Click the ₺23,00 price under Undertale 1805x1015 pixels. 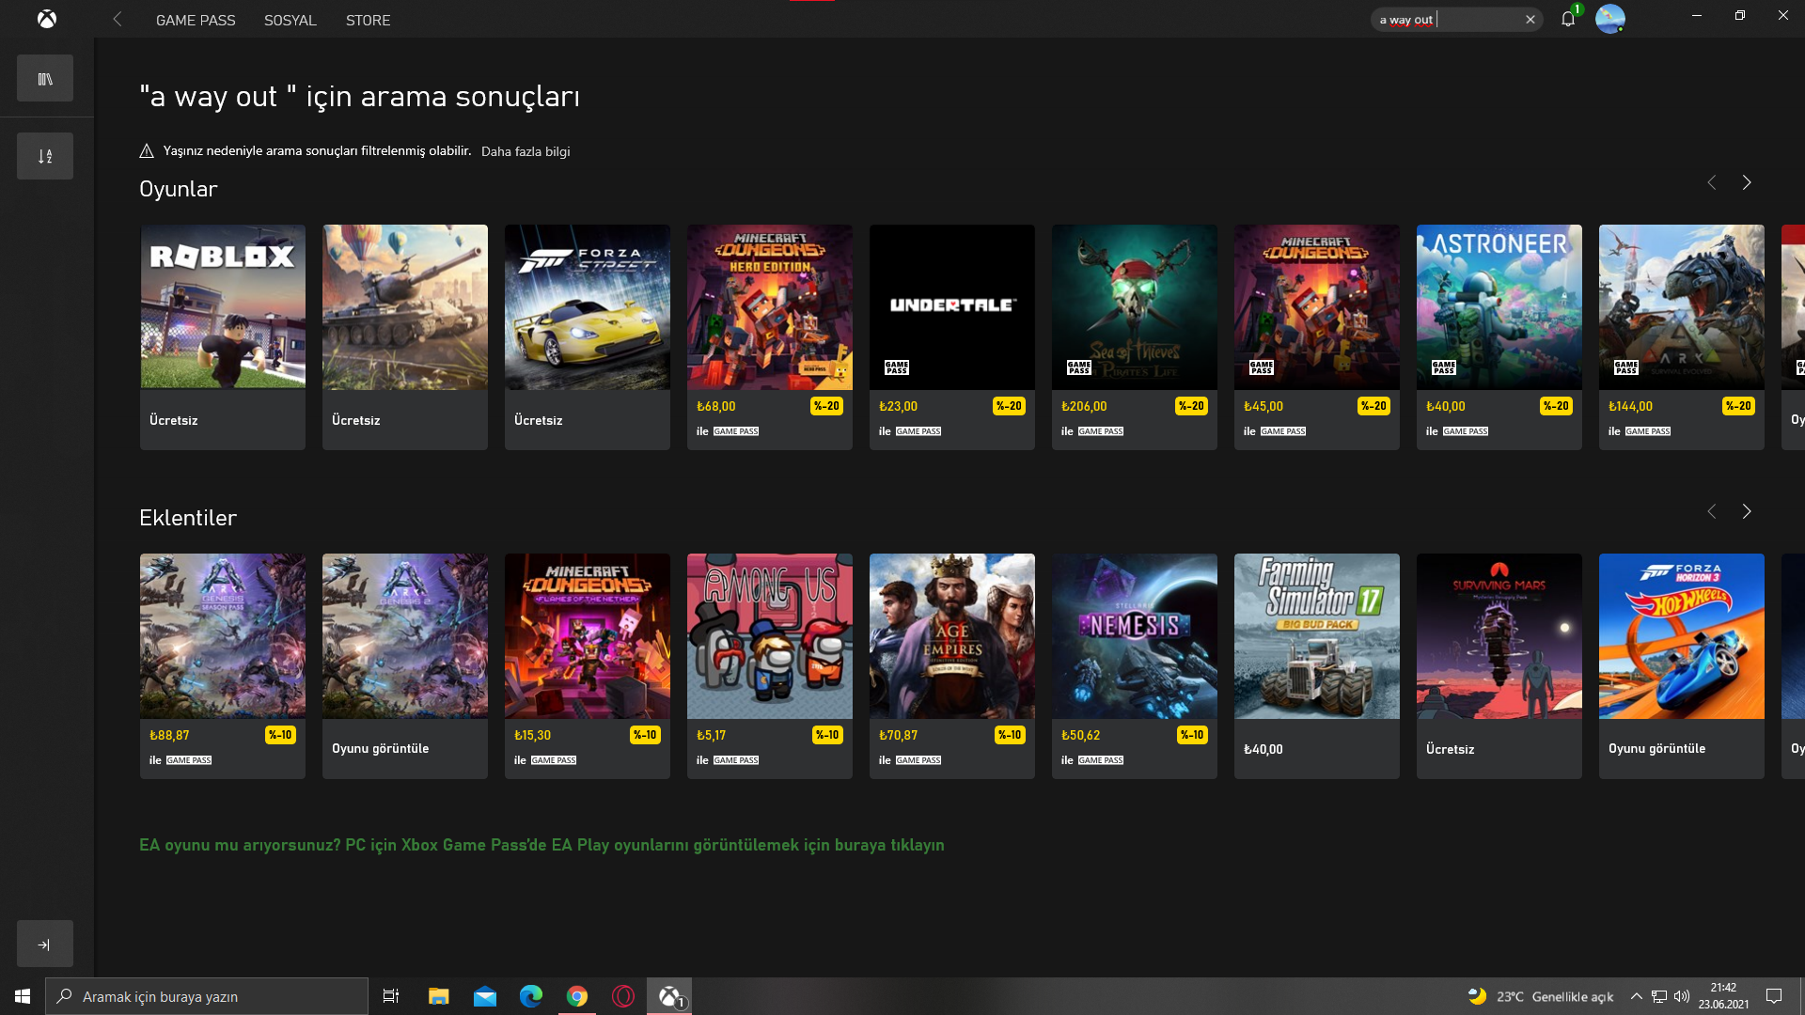pos(898,406)
